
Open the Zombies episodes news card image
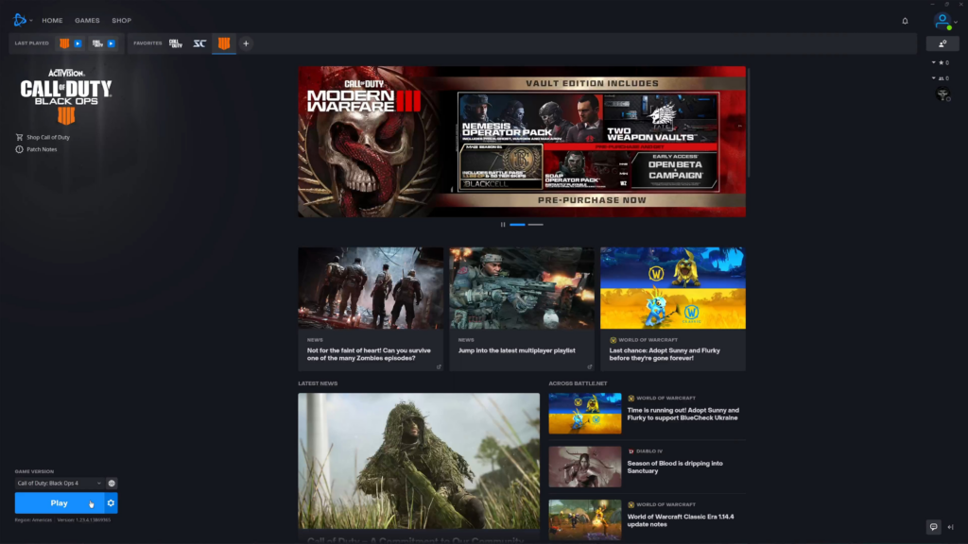pos(371,288)
